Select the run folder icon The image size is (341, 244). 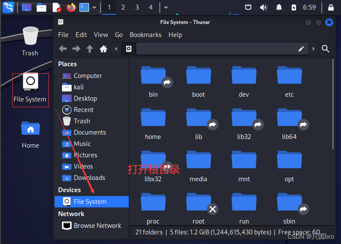[x=244, y=202]
